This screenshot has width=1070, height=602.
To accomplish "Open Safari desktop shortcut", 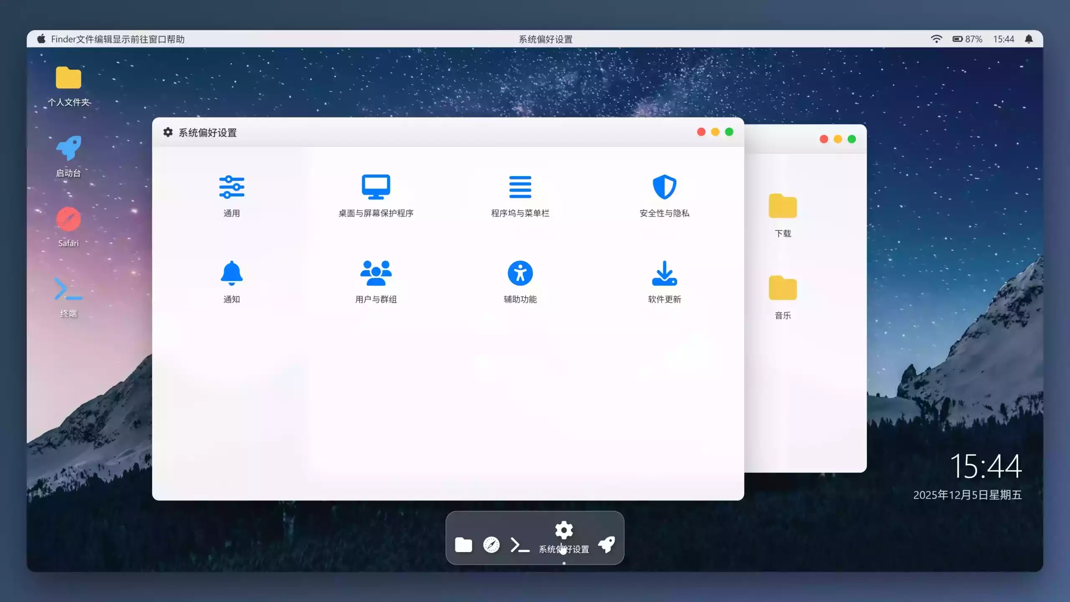I will 68,219.
